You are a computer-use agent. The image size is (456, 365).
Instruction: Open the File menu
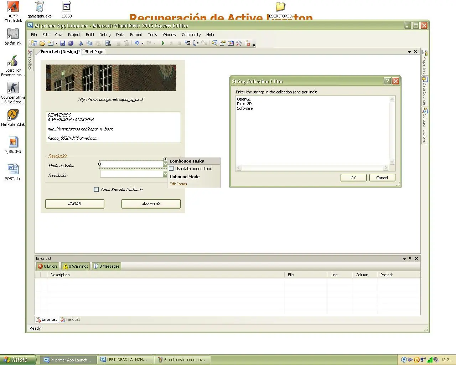[34, 35]
